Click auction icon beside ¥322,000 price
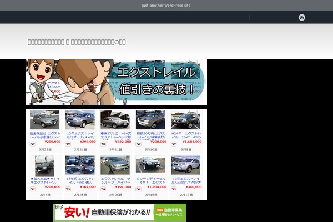The image size is (333, 222). coord(103,144)
